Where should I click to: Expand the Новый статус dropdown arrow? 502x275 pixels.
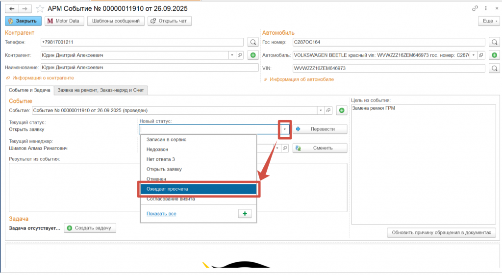point(285,129)
